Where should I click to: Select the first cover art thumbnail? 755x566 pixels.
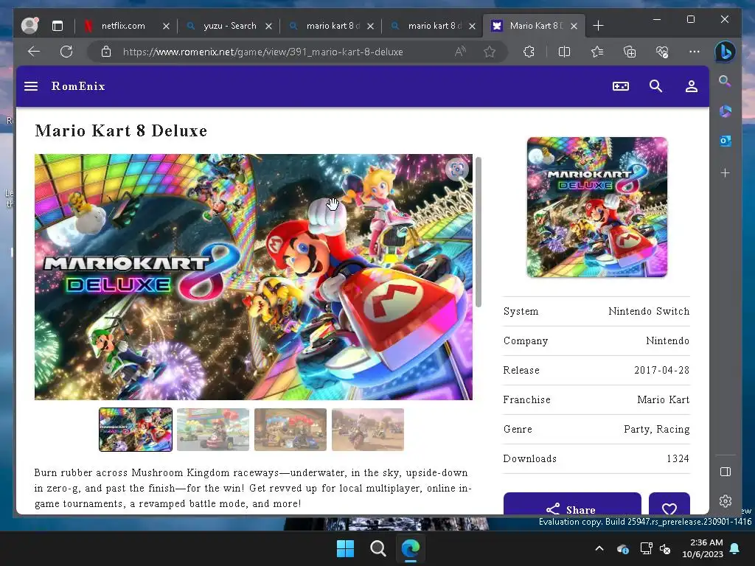coord(136,430)
